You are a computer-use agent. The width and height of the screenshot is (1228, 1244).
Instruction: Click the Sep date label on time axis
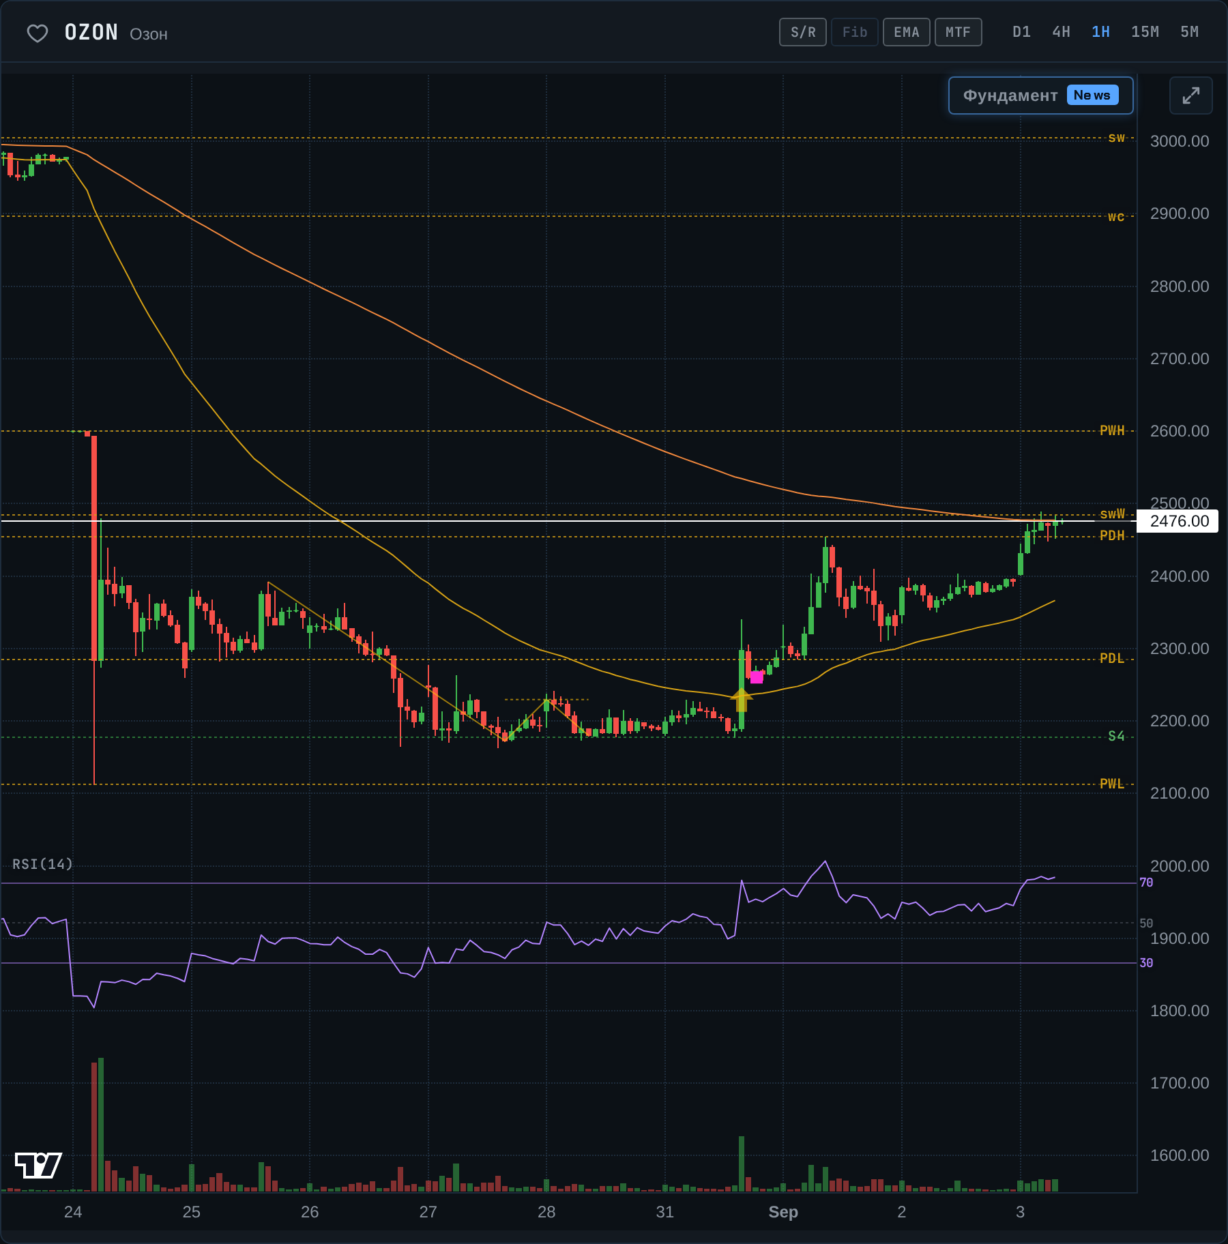click(x=783, y=1212)
